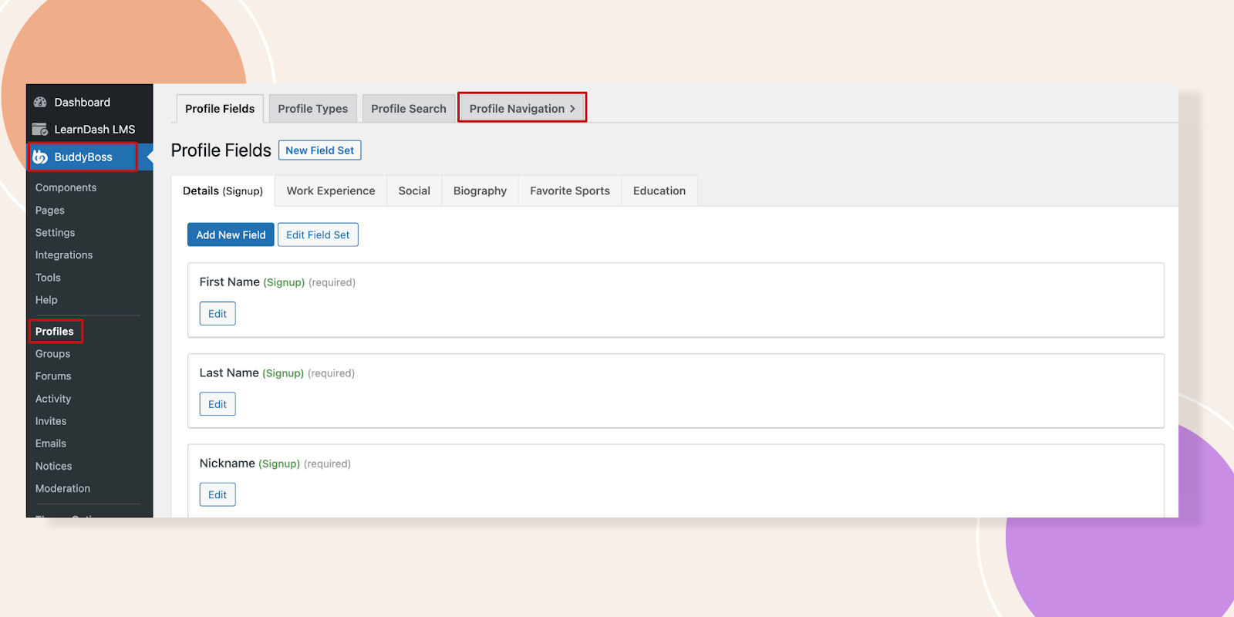The width and height of the screenshot is (1234, 617).
Task: Click Edit Field Set button
Action: click(318, 234)
